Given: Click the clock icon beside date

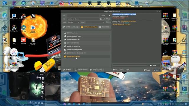Looking at the screenshot, I should (91, 70).
